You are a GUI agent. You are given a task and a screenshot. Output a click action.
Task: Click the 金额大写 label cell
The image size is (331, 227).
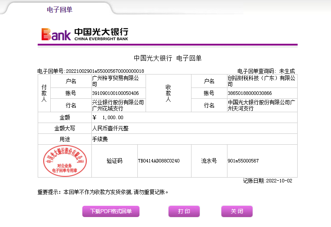65,128
